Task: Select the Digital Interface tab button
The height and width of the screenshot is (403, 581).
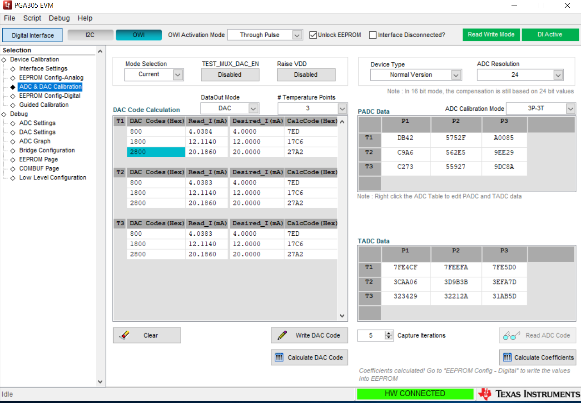Action: [32, 35]
